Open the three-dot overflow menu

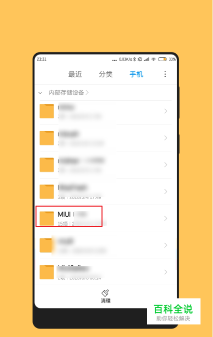coord(165,74)
